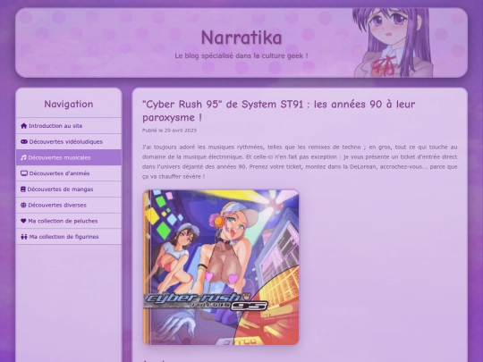Click the globe icon for Découvertes diverses
The width and height of the screenshot is (483, 362).
pyautogui.click(x=23, y=205)
